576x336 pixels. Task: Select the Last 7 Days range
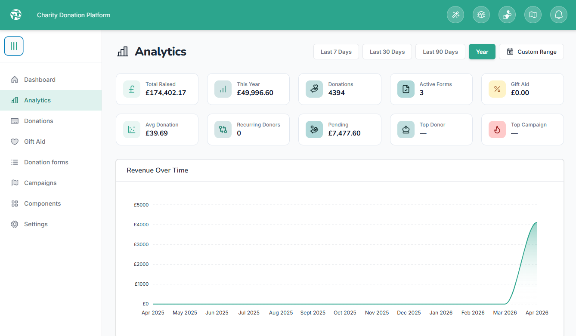(x=336, y=52)
